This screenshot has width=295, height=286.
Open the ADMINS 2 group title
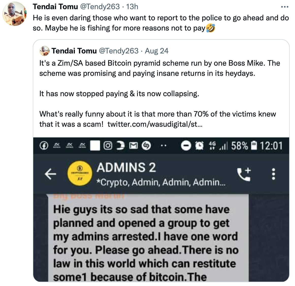(126, 168)
